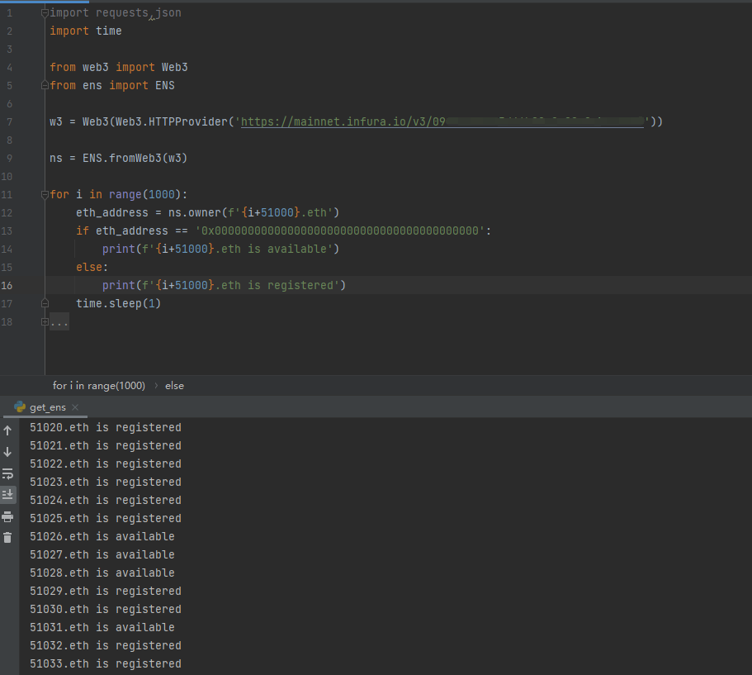Click 'from ens import ENS' line
This screenshot has width=752, height=675.
[112, 85]
